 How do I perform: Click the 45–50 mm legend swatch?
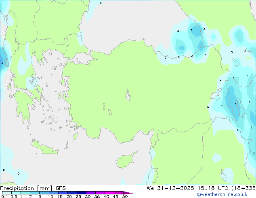click(119, 193)
